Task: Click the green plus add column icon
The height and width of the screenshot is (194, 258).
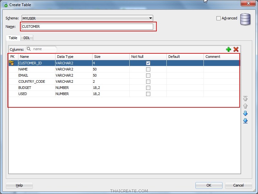Action: (229, 49)
